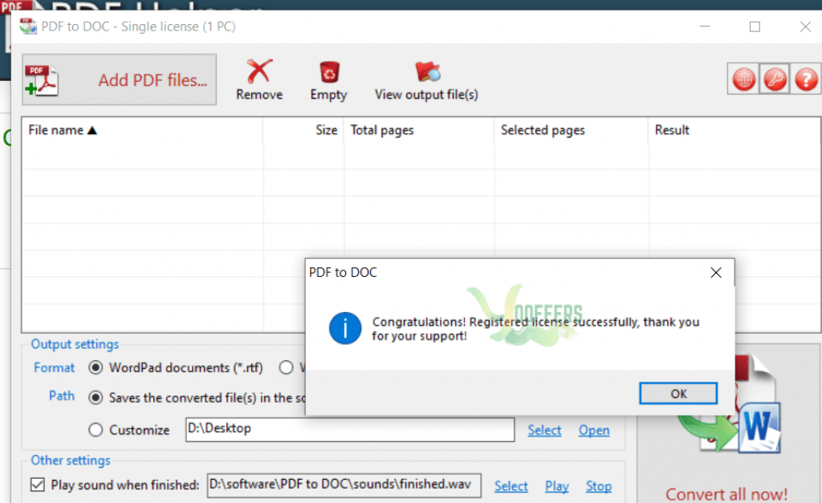Open the website via the globe icon

pyautogui.click(x=743, y=79)
